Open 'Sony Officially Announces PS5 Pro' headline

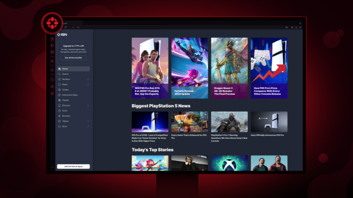click(x=267, y=135)
